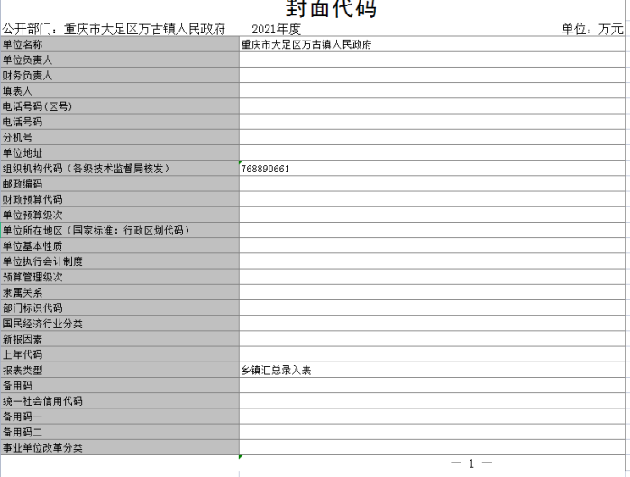Screen dimensions: 630x477
Task: Select the 国民经济行业分类 label cell
Action: [120, 324]
